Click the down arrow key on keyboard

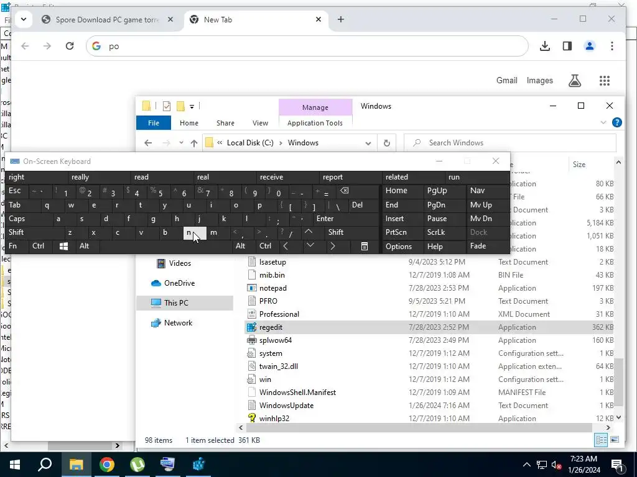coord(310,246)
